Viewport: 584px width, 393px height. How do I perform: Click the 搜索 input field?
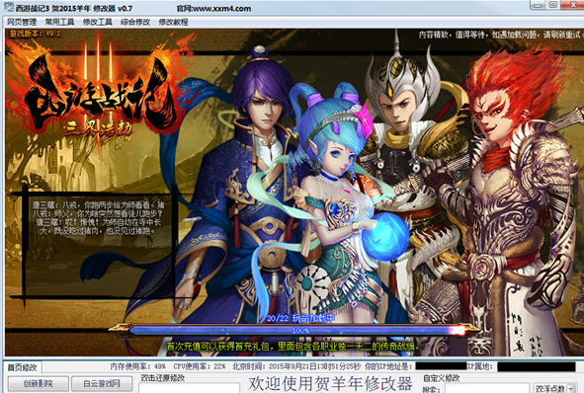tap(487, 388)
